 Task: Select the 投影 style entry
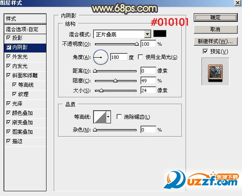17,38
